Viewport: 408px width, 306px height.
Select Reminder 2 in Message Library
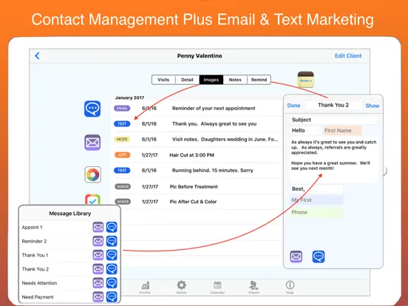coord(34,241)
